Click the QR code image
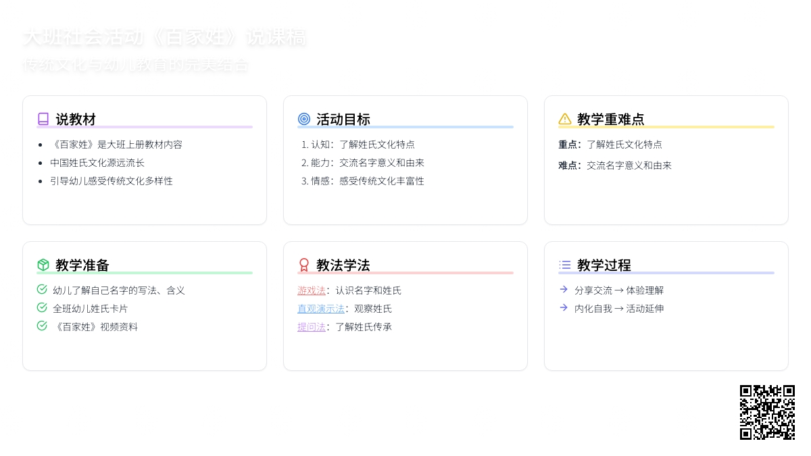Image resolution: width=811 pixels, height=456 pixels. click(767, 412)
